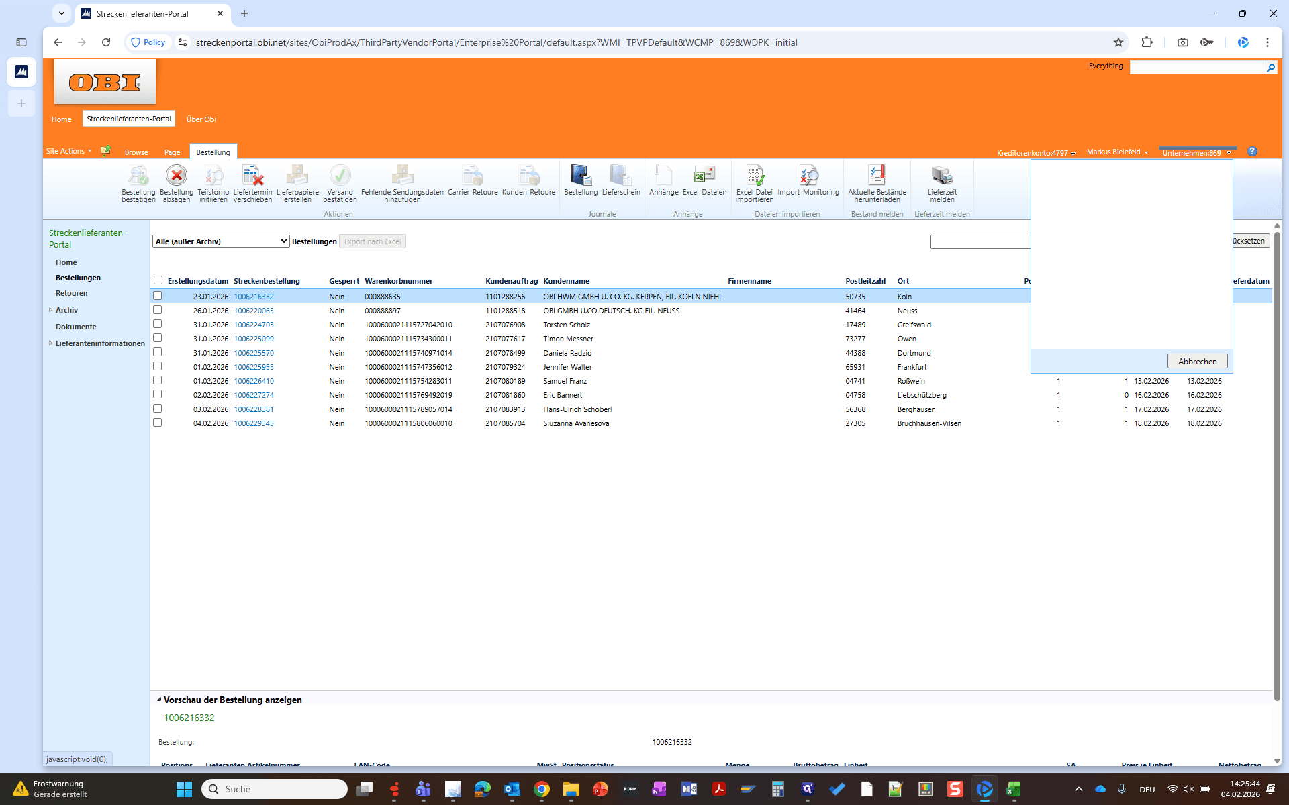
Task: Click the browser reload icon
Action: (106, 42)
